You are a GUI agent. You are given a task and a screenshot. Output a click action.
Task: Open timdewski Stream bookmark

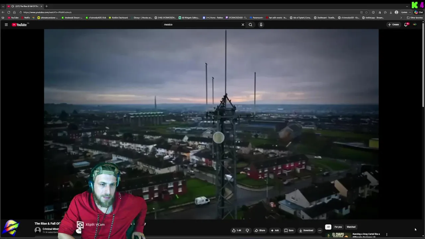pos(72,18)
